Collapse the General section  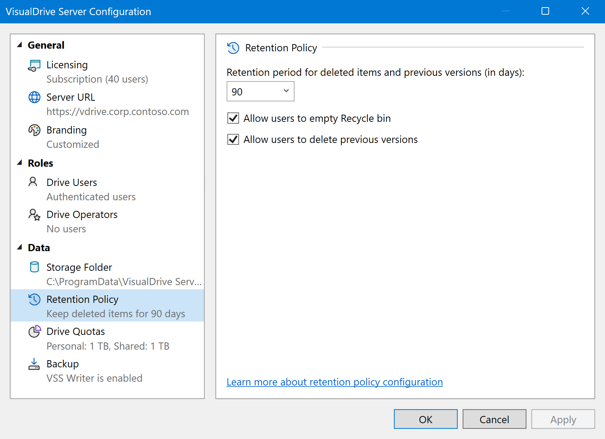pyautogui.click(x=20, y=45)
